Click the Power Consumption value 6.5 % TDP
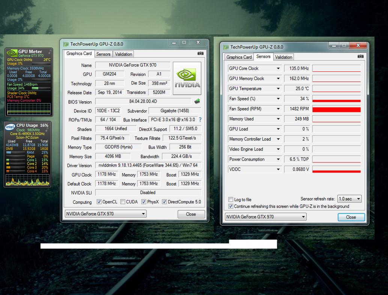This screenshot has height=295, width=388. [x=297, y=159]
